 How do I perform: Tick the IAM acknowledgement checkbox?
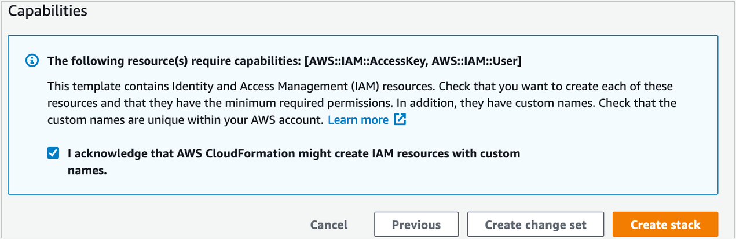click(53, 153)
